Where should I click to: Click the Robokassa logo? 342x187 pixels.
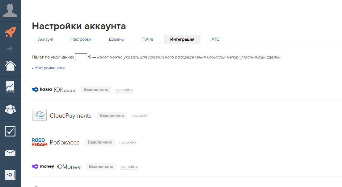pos(40,142)
